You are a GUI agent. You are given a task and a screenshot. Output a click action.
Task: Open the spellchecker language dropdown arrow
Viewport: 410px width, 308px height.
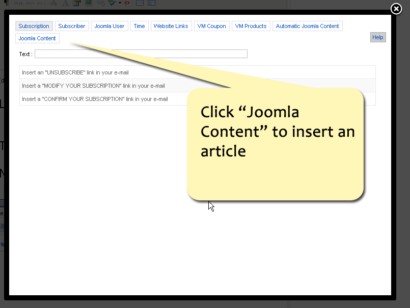pos(119,3)
